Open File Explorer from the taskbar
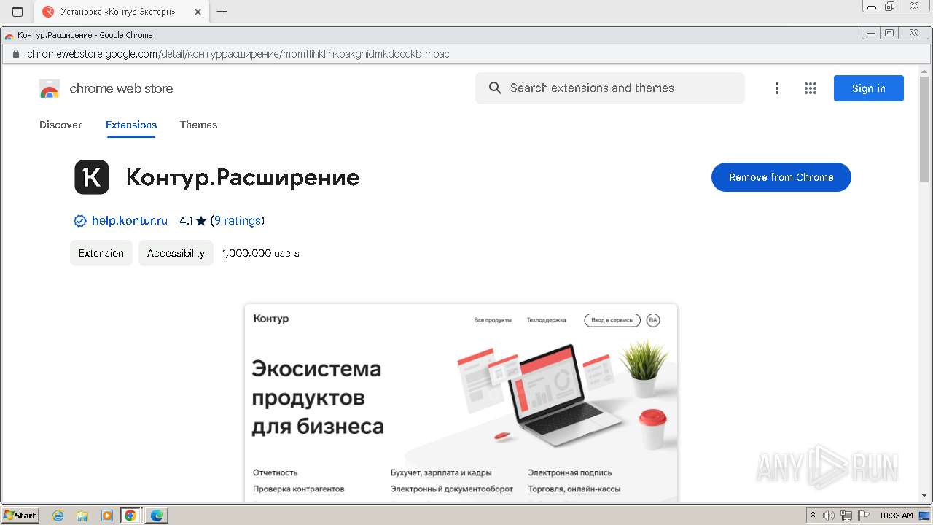This screenshot has width=933, height=525. [x=82, y=516]
